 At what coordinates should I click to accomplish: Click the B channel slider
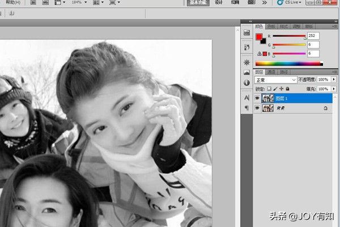(289, 54)
